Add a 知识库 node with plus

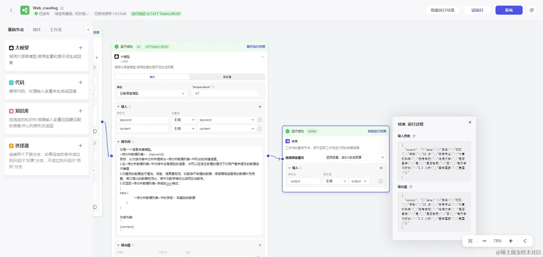click(81, 111)
